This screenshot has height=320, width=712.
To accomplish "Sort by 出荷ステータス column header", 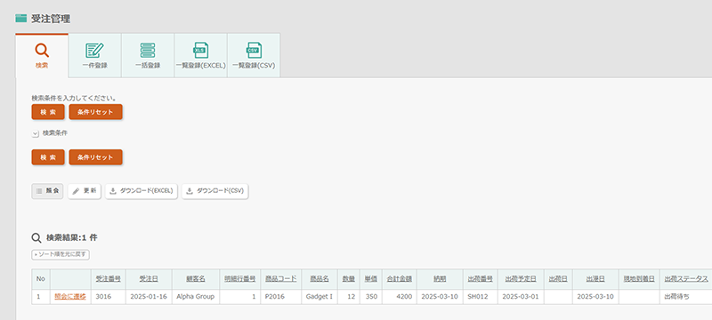I will 686,279.
